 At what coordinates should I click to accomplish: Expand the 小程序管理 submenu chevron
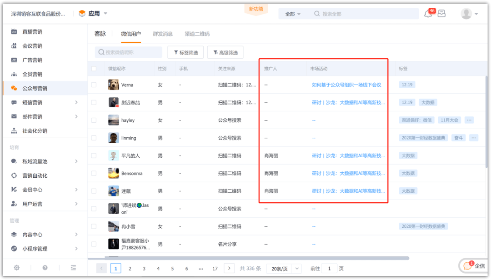(76, 249)
